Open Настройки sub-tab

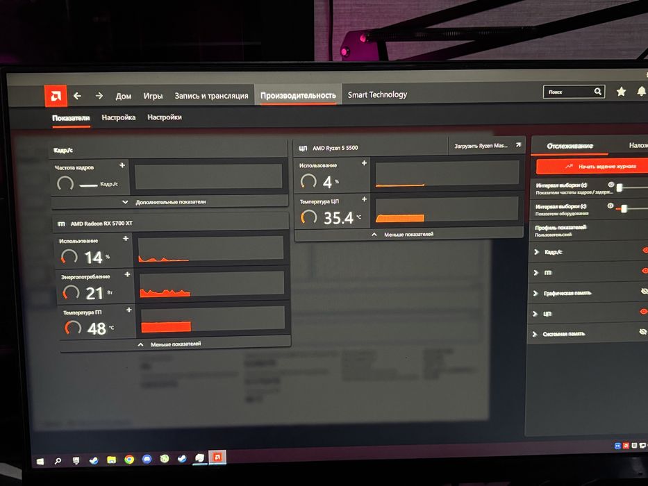point(165,117)
